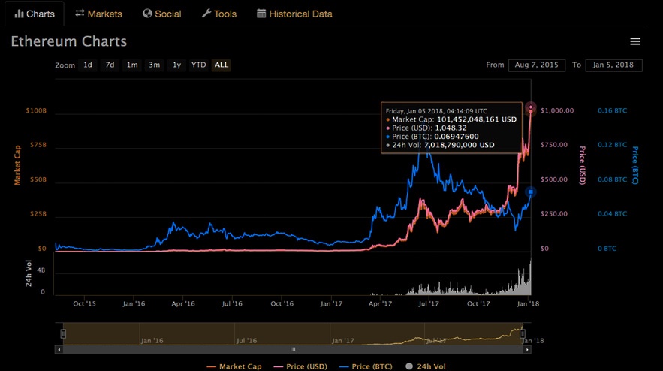Toggle the Price (USD) series in legend
Image resolution: width=663 pixels, height=371 pixels.
coord(300,366)
